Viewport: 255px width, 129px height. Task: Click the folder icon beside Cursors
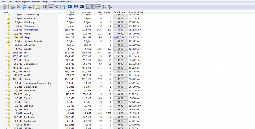[9, 98]
